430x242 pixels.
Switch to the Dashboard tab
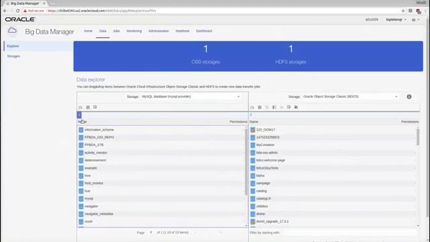(204, 31)
